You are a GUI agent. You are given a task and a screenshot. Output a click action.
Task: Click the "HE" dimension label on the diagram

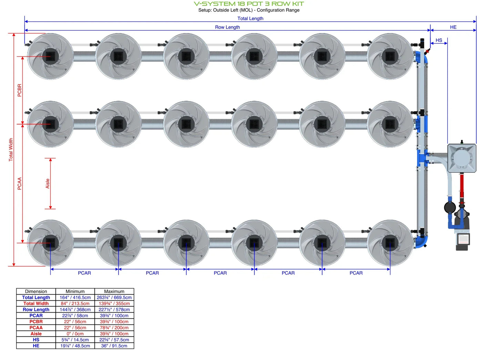coord(453,27)
